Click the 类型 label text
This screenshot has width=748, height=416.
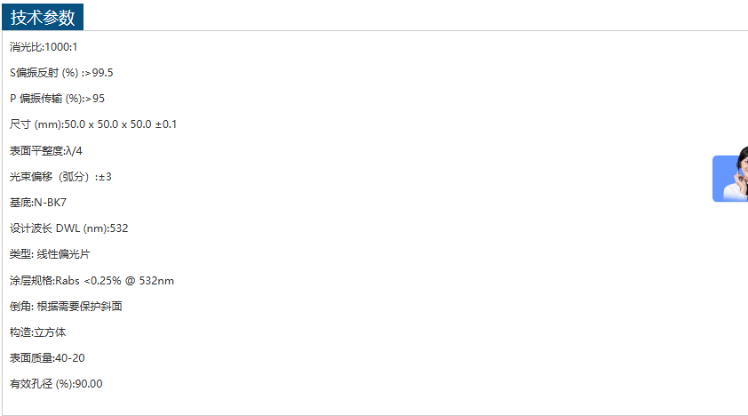[20, 254]
